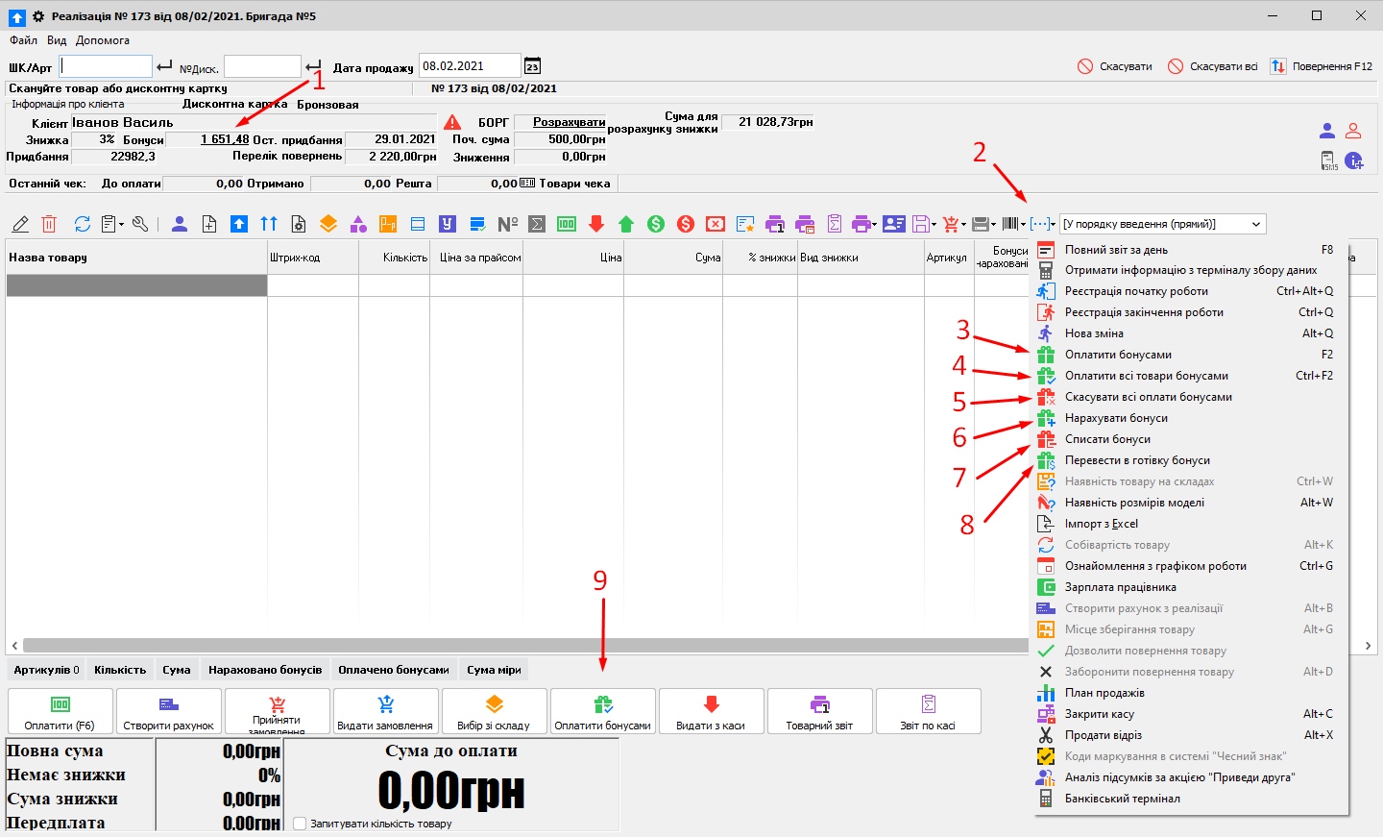This screenshot has width=1383, height=837.
Task: Click the pencil edit icon in toolbar
Action: (x=20, y=224)
